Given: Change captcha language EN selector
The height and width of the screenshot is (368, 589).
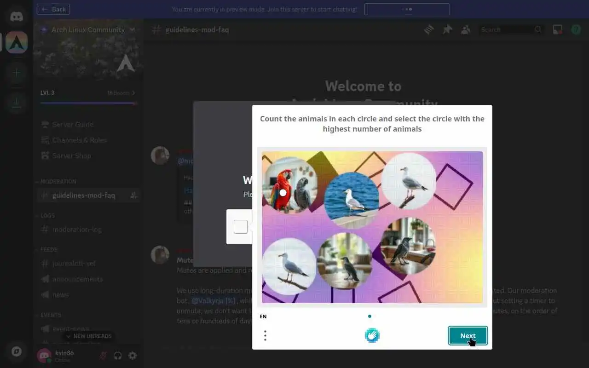Looking at the screenshot, I should [263, 316].
